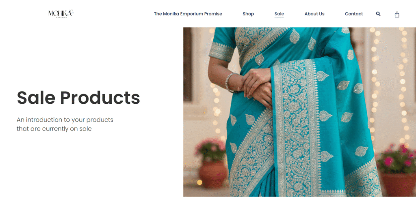
Task: Select the Sale navigation item
Action: point(279,14)
